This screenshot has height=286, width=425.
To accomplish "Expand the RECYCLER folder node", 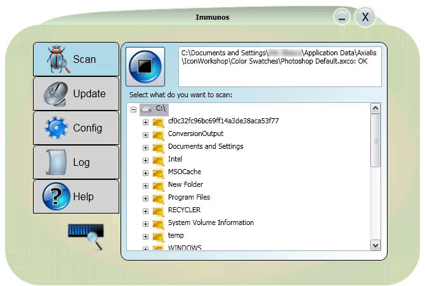I will pos(145,211).
